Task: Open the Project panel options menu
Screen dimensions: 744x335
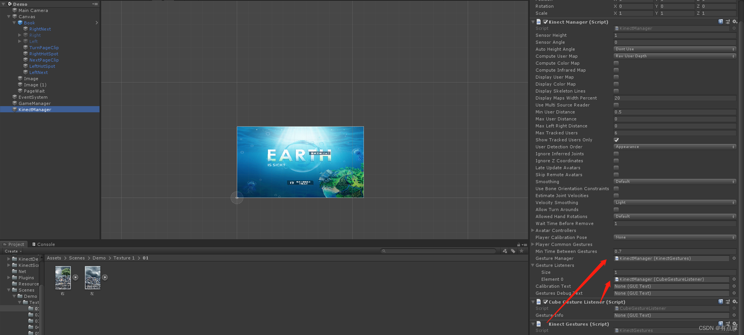Action: tap(524, 244)
